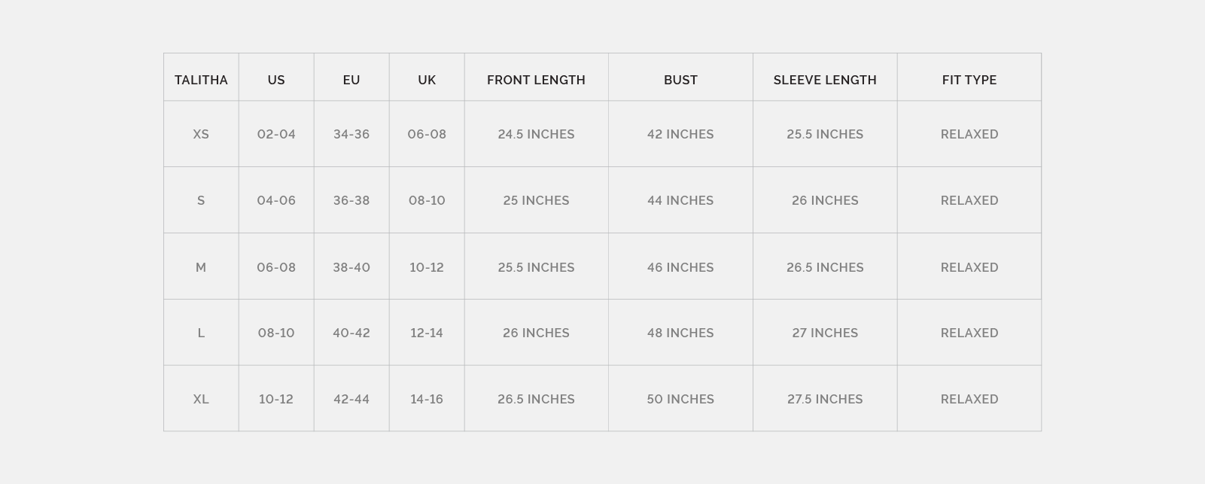Select the FRONT LENGTH header cell
This screenshot has height=484, width=1205.
click(536, 80)
